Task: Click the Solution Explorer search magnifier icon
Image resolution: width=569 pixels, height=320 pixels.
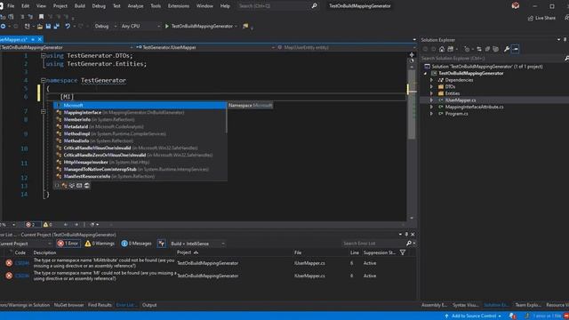Action: pyautogui.click(x=566, y=58)
